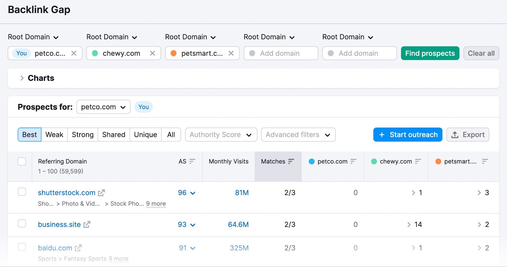The image size is (507, 267).
Task: Select all referring domains checkbox
Action: [22, 161]
